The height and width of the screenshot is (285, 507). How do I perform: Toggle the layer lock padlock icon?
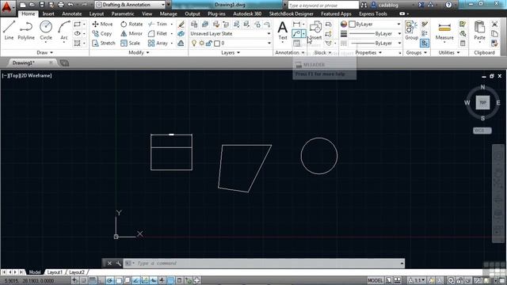(x=209, y=43)
